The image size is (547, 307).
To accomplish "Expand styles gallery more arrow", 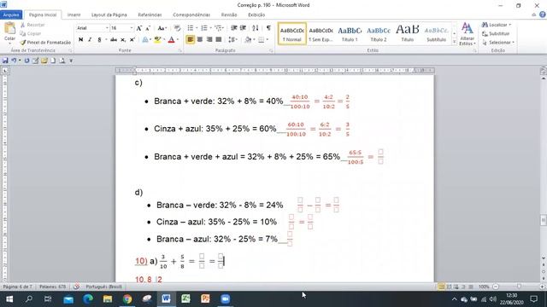I will (454, 42).
